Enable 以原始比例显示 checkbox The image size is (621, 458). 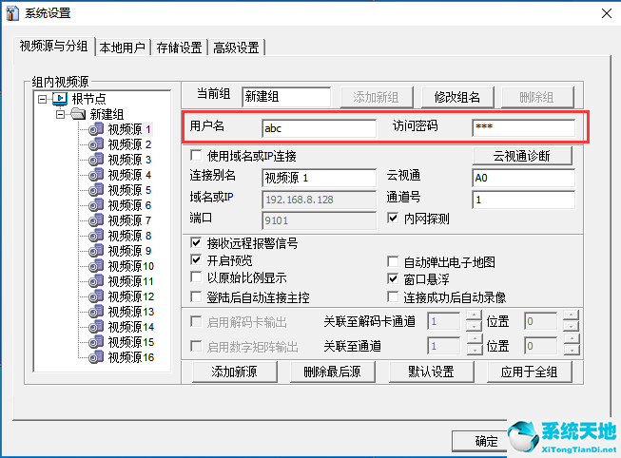tap(196, 277)
